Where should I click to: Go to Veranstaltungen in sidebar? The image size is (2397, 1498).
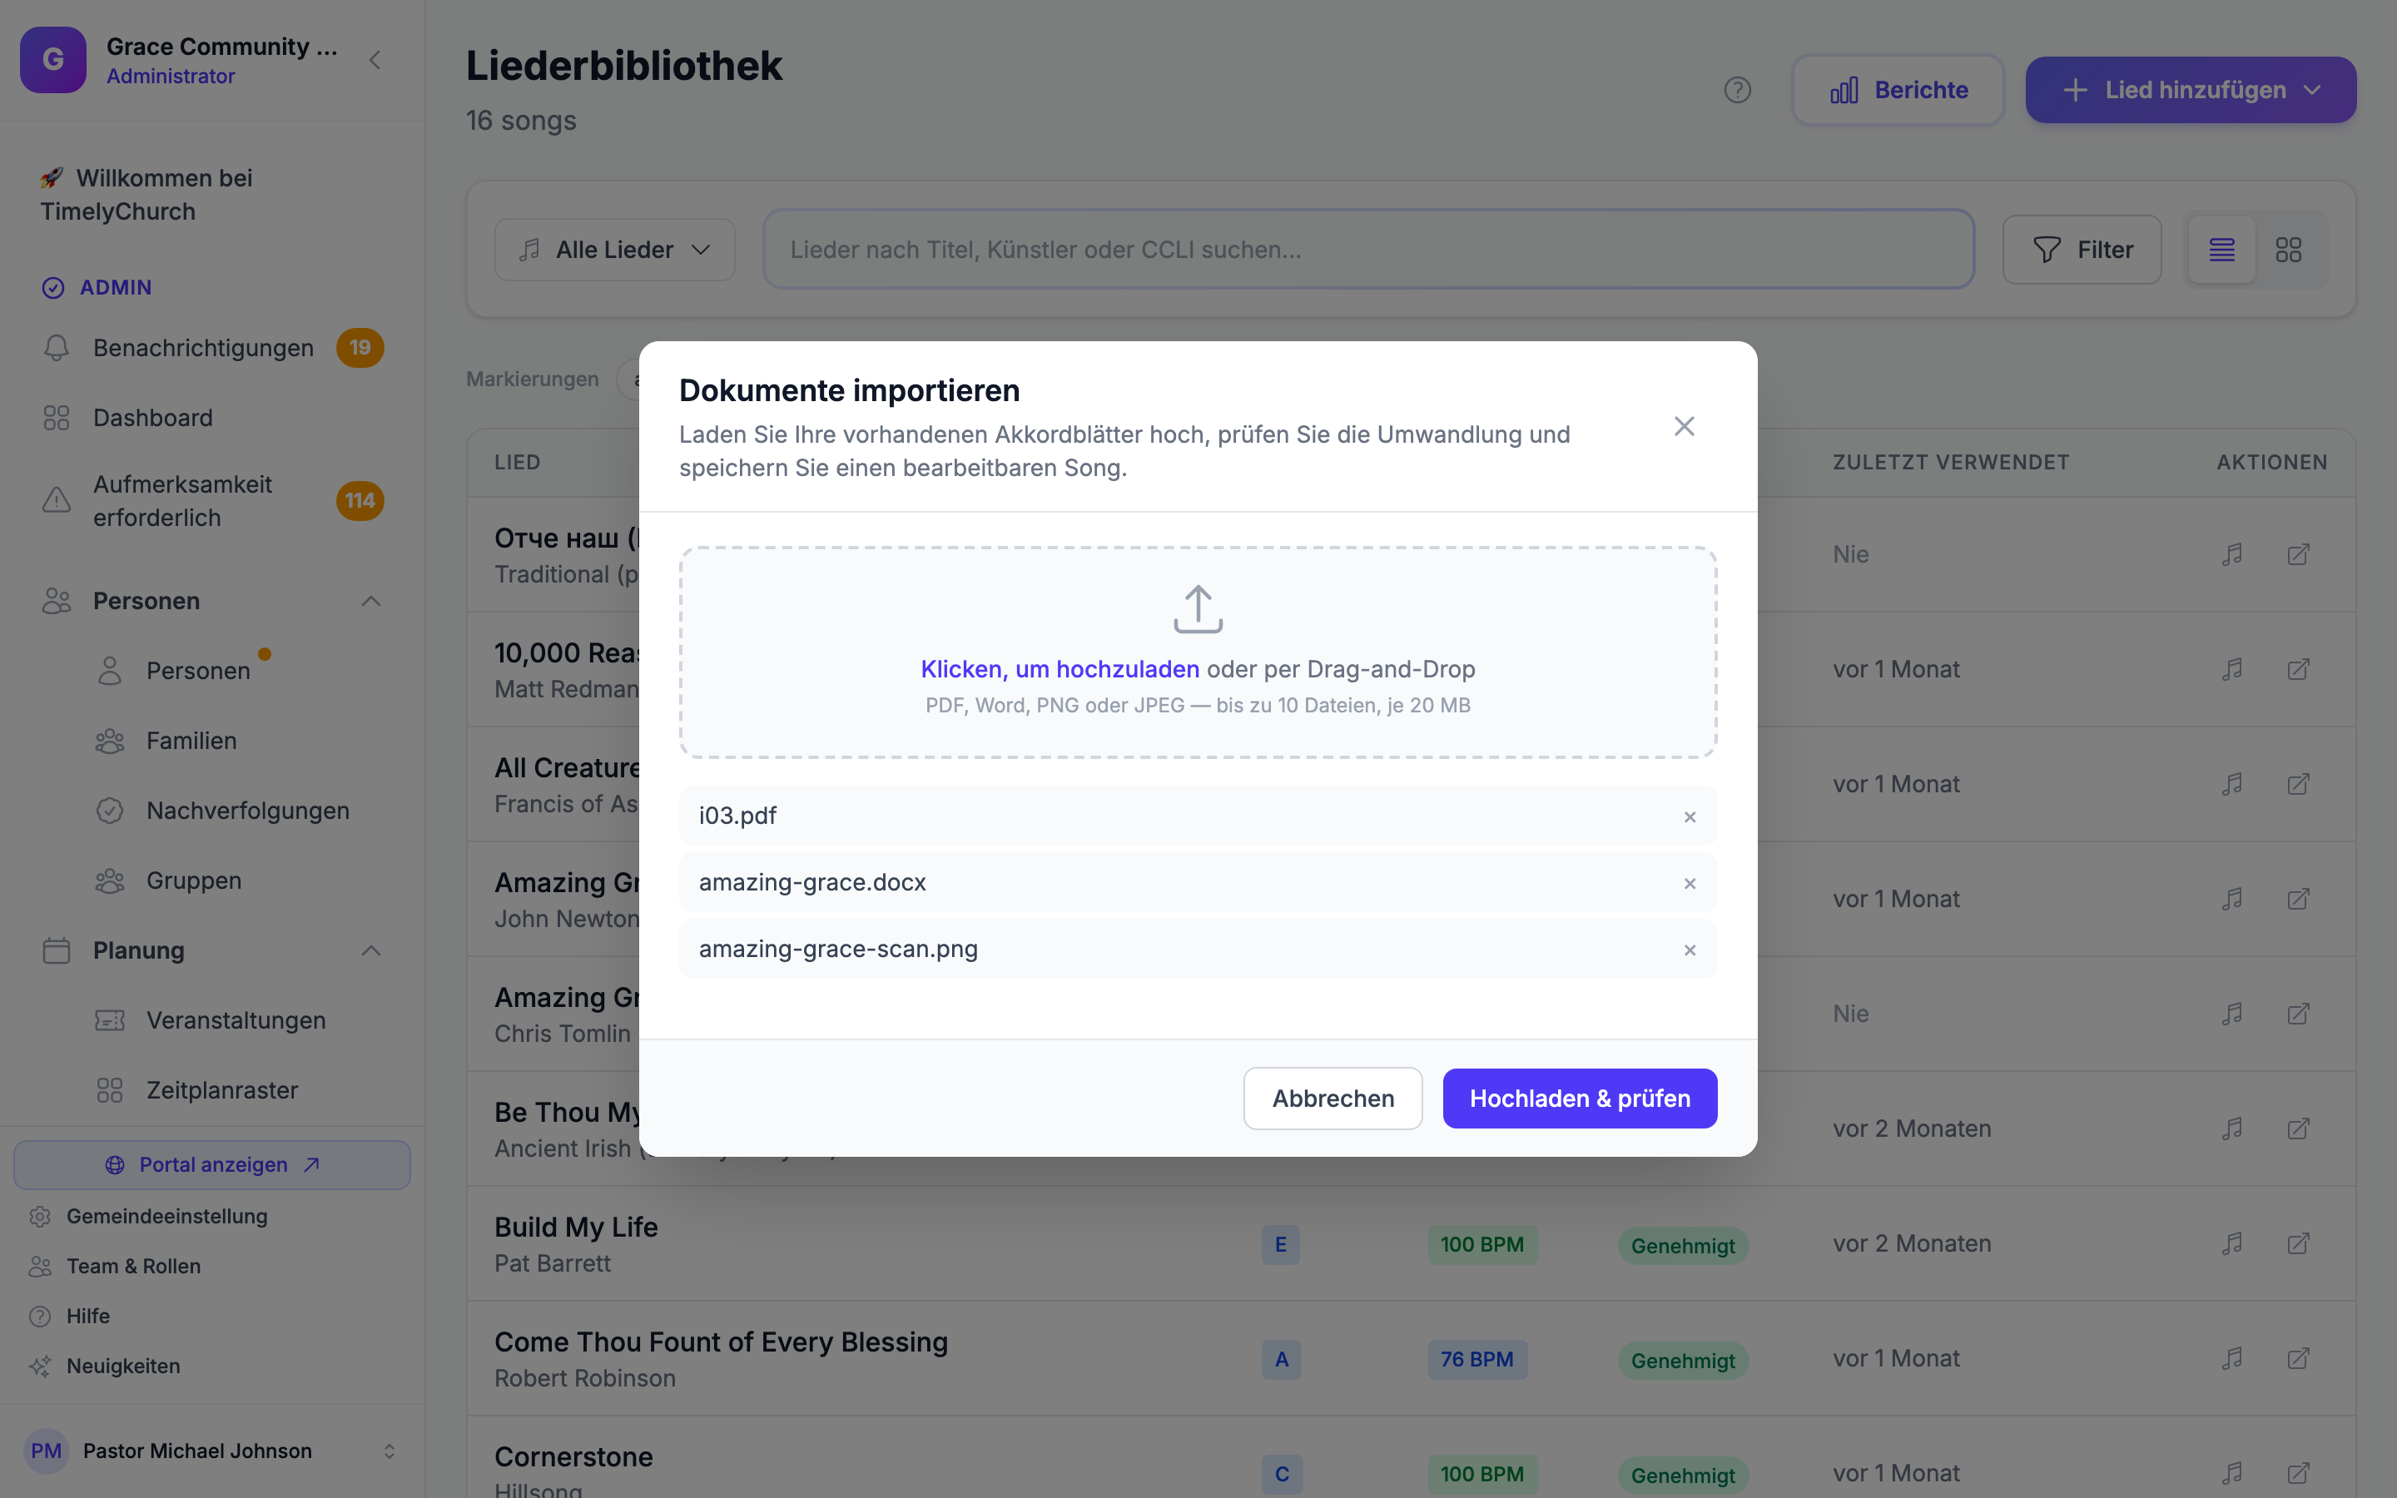pos(236,1020)
